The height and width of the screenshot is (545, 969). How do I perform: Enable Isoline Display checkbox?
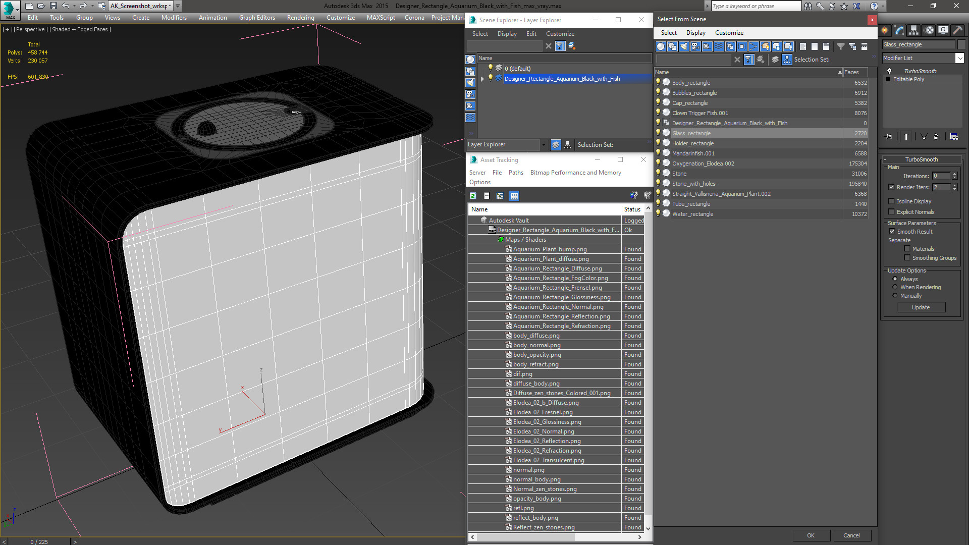tap(891, 201)
